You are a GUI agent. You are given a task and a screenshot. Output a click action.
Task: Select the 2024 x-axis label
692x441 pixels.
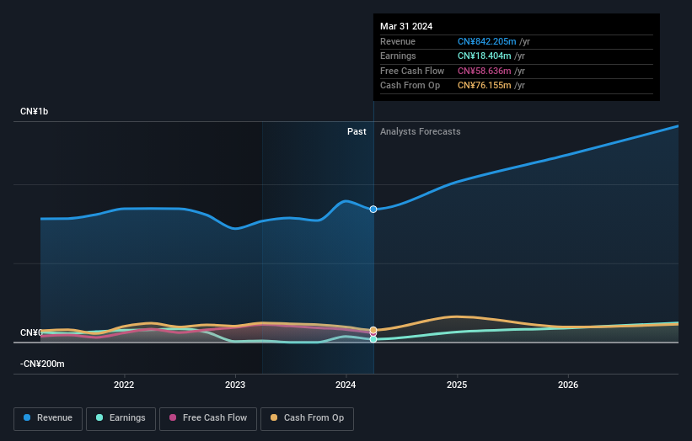point(346,385)
